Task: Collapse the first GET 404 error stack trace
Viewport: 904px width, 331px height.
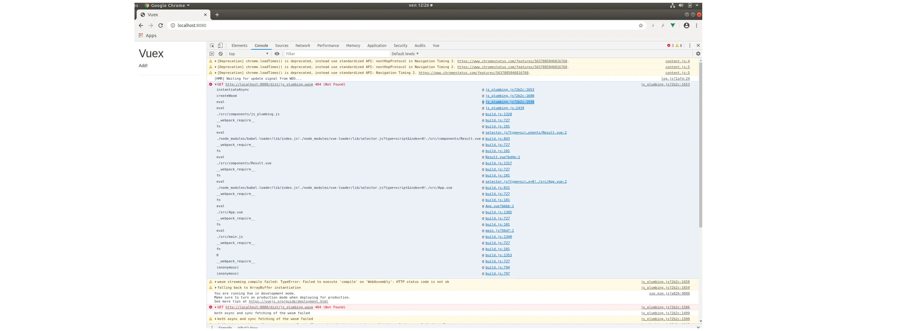Action: (216, 84)
